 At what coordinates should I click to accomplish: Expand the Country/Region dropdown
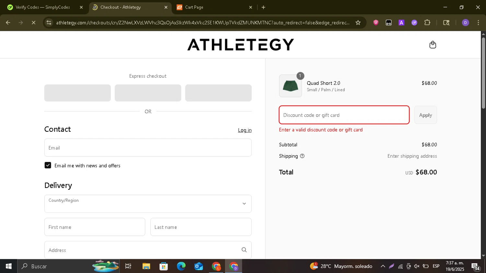point(148,204)
